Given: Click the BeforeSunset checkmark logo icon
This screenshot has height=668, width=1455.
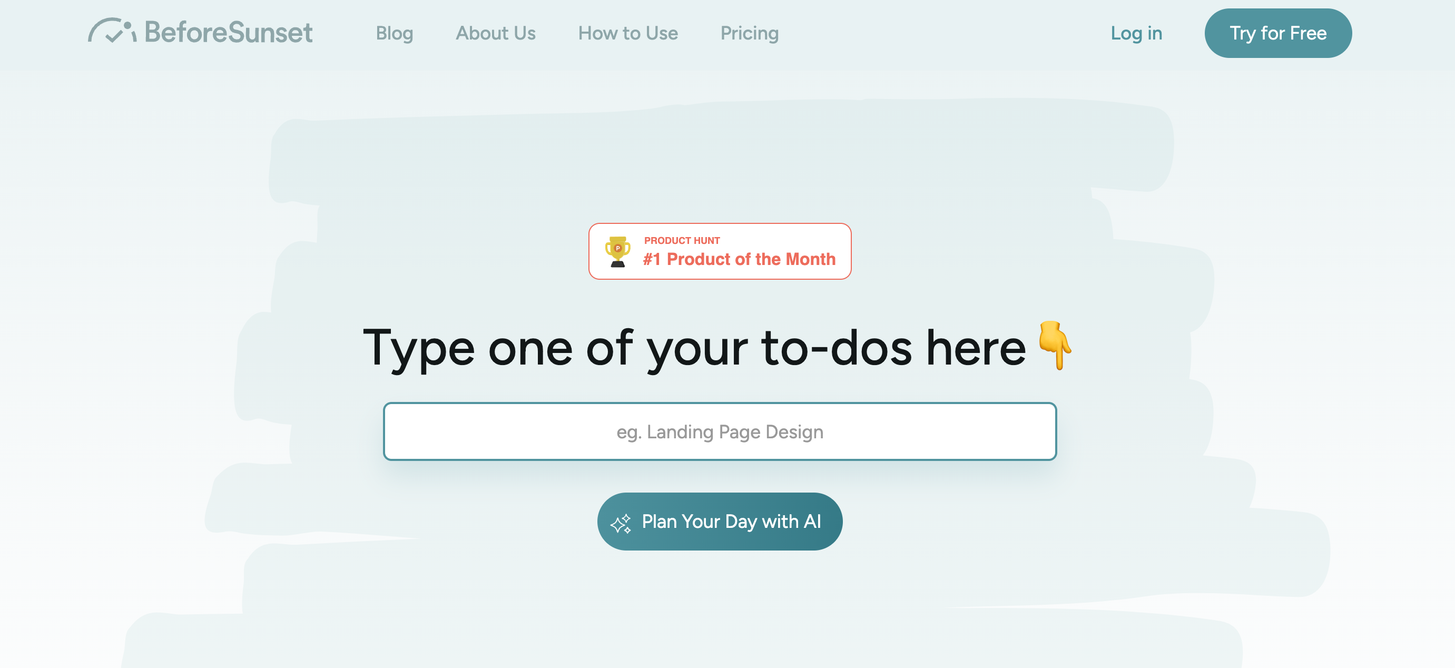Looking at the screenshot, I should 112,31.
